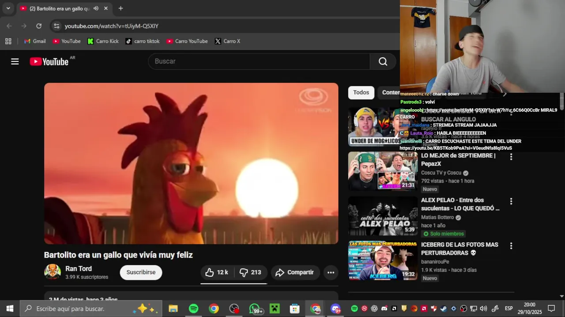Open the carro tiktok bookmark

tap(143, 41)
